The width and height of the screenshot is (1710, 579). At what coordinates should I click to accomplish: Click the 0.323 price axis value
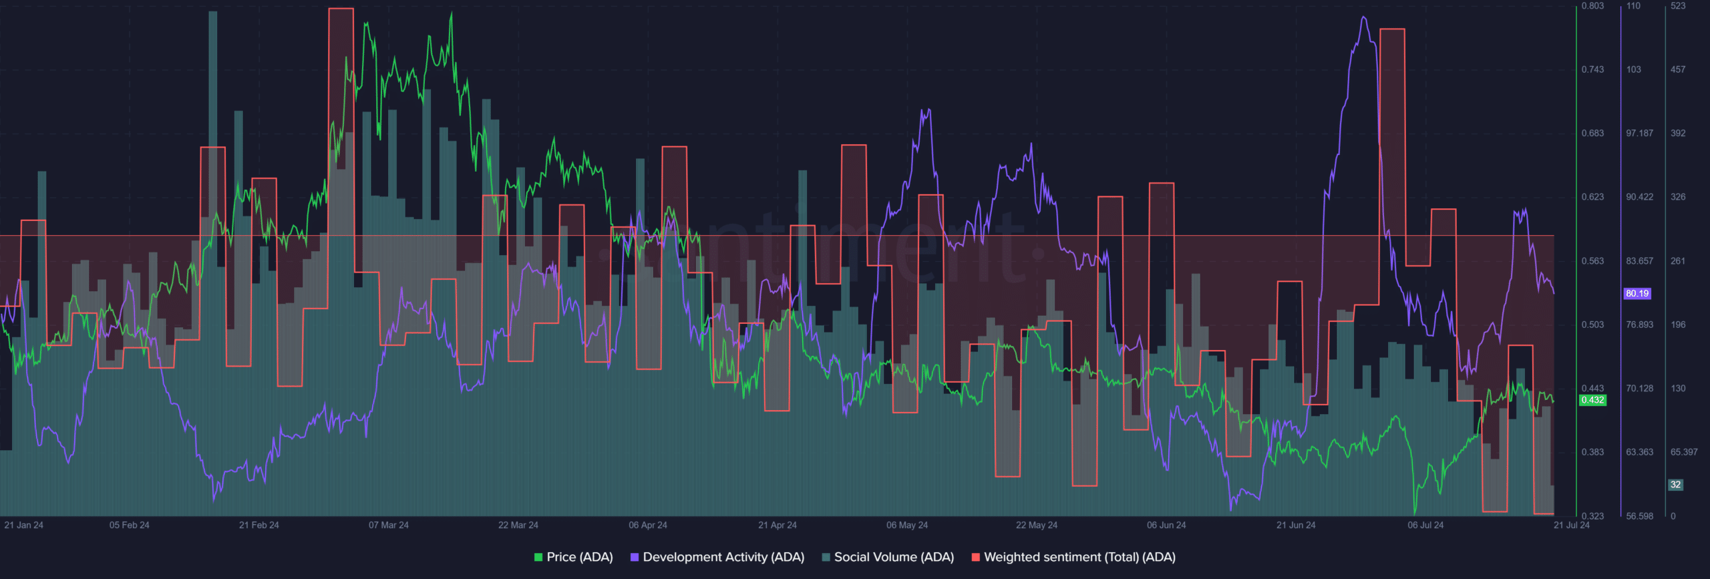pyautogui.click(x=1592, y=516)
